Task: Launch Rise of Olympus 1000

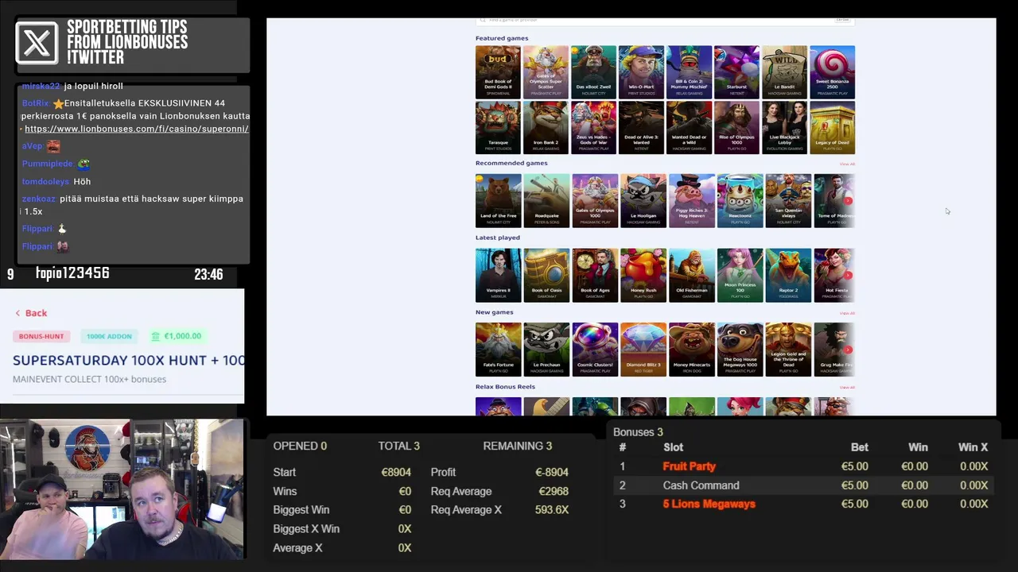Action: [736, 127]
